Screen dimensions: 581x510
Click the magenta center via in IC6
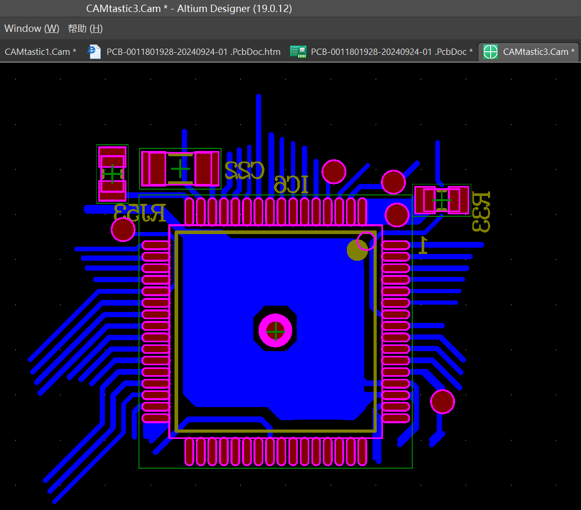(x=275, y=330)
